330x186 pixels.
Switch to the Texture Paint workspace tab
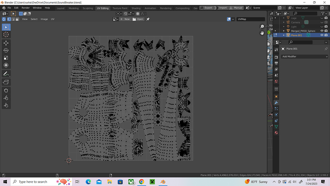point(120,8)
